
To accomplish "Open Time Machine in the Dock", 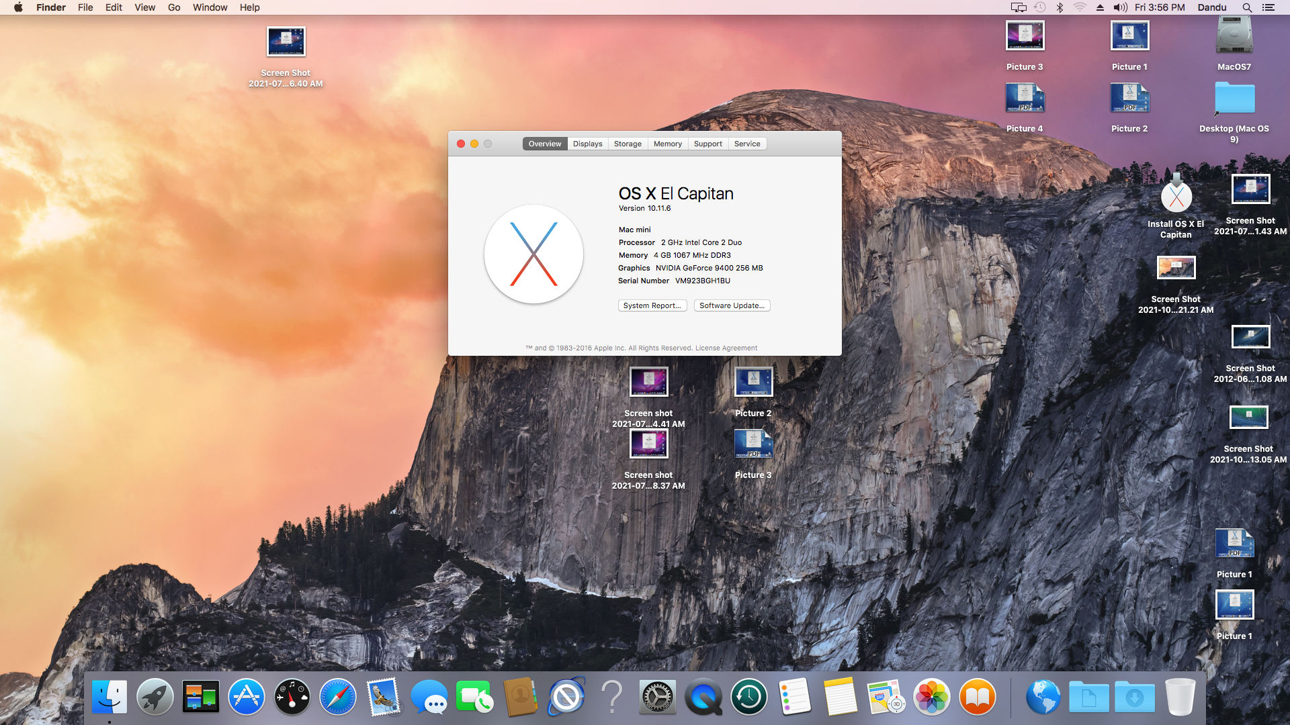I will point(748,697).
